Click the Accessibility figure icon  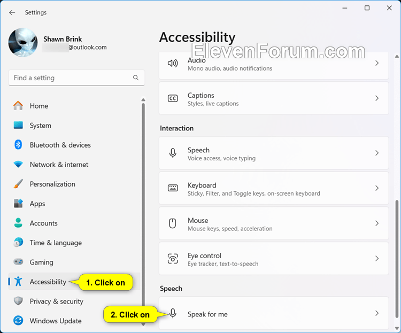(x=18, y=281)
